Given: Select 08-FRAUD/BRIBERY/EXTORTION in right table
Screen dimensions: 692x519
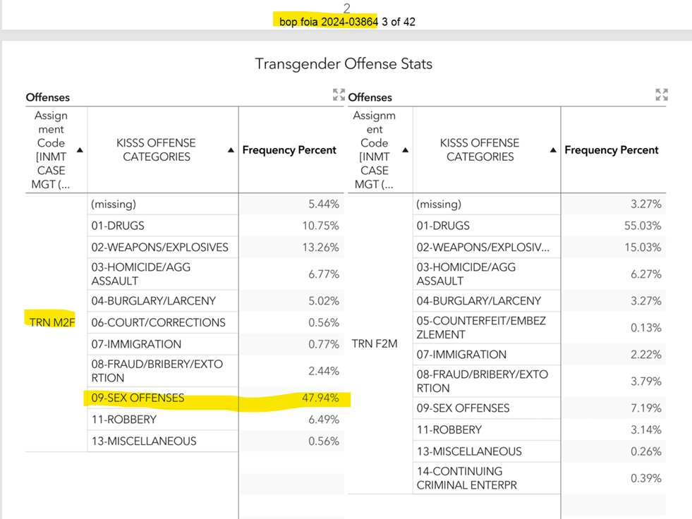Looking at the screenshot, I should 482,381.
